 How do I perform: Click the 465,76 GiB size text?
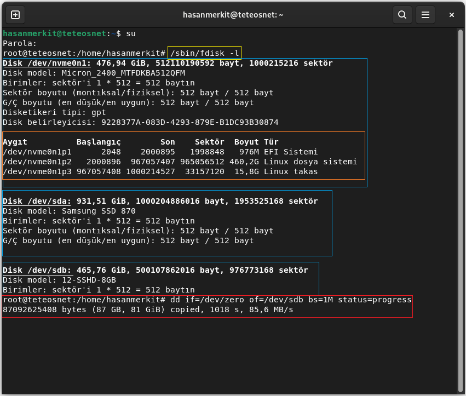[101, 270]
